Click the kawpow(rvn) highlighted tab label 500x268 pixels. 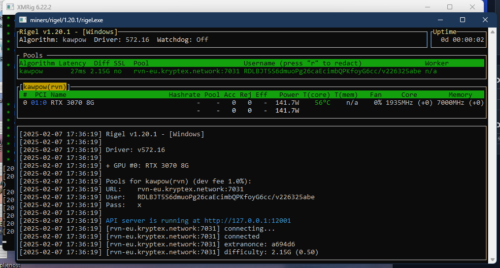click(45, 87)
